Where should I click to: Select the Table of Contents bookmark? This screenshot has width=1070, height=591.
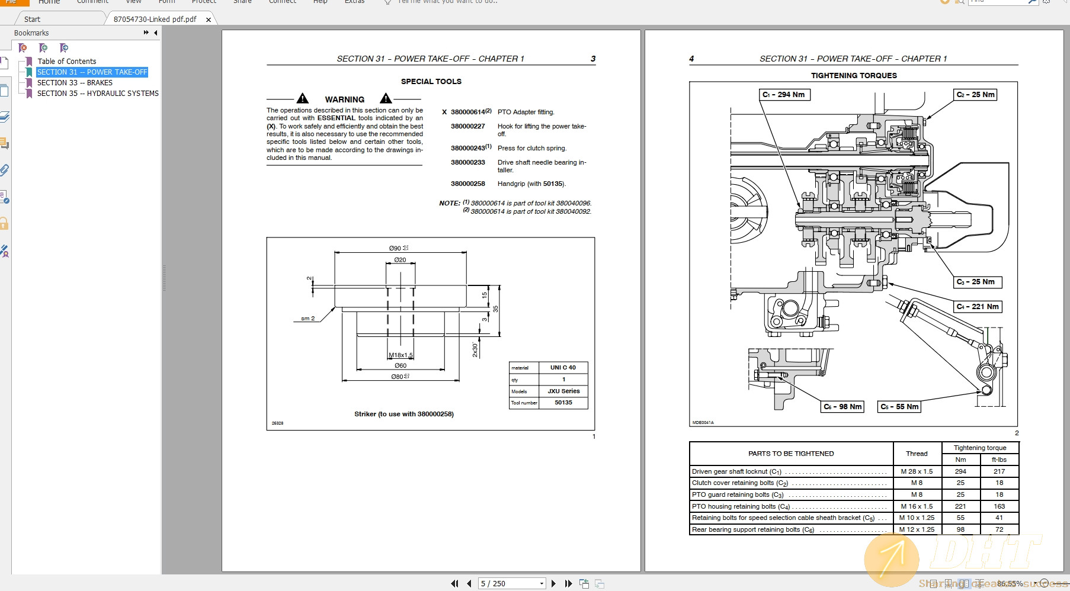(x=66, y=61)
